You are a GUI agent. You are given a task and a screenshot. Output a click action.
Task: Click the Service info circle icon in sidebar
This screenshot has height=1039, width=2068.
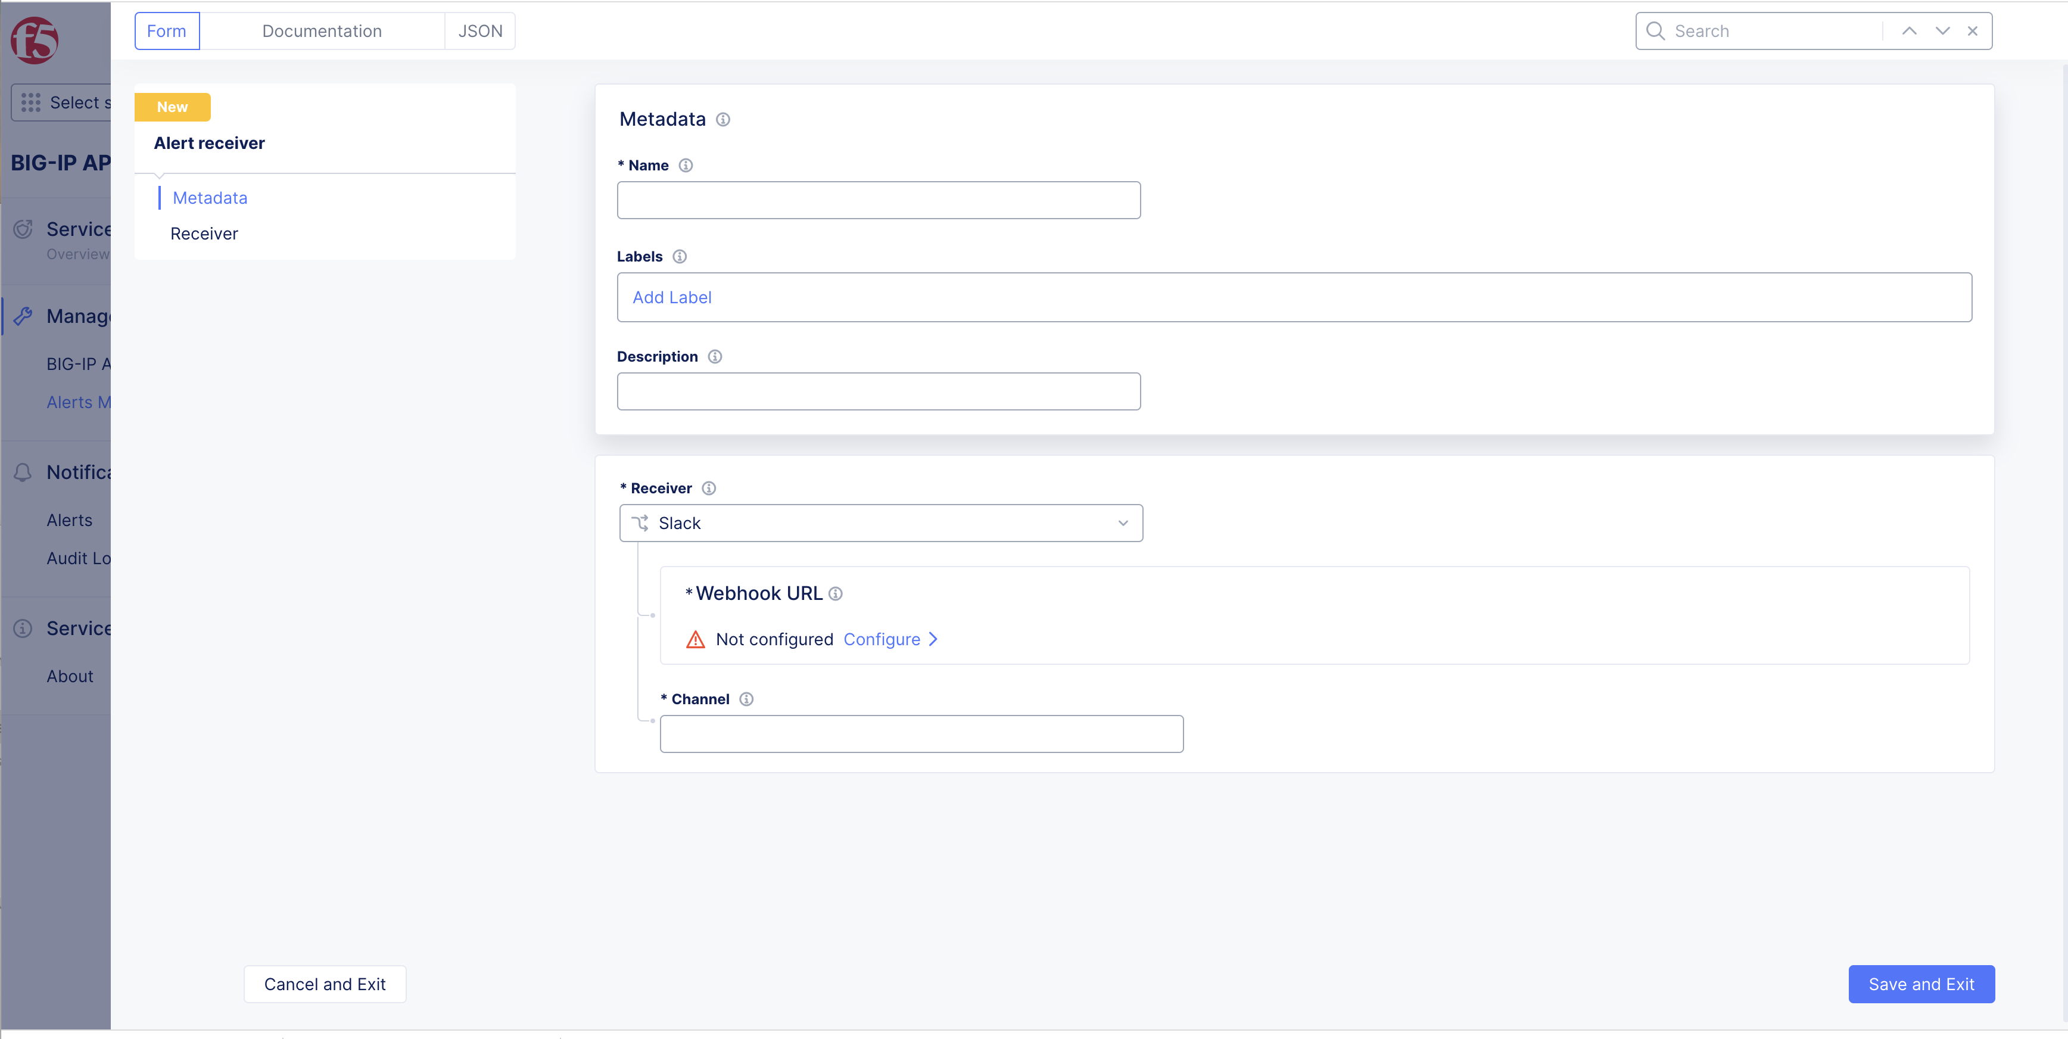[23, 628]
